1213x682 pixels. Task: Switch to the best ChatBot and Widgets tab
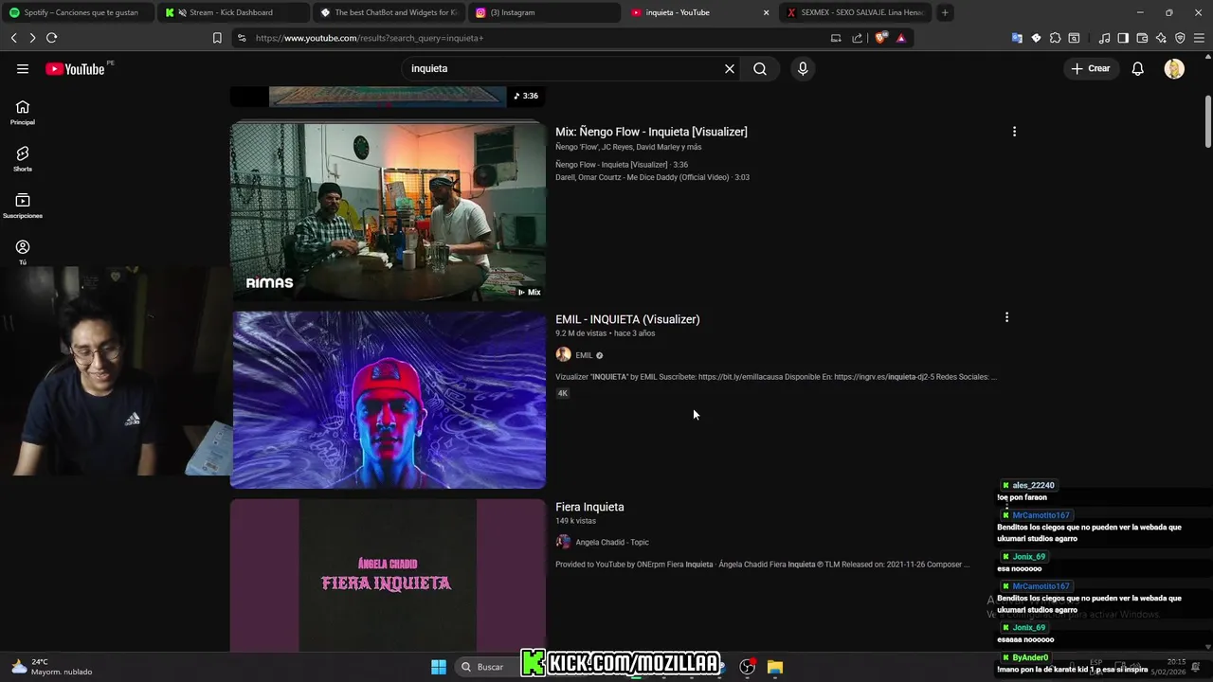pyautogui.click(x=388, y=12)
